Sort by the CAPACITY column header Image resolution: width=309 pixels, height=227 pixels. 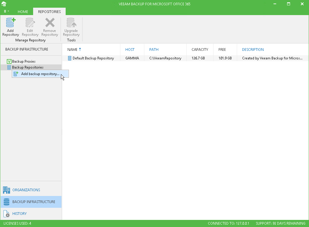point(200,50)
